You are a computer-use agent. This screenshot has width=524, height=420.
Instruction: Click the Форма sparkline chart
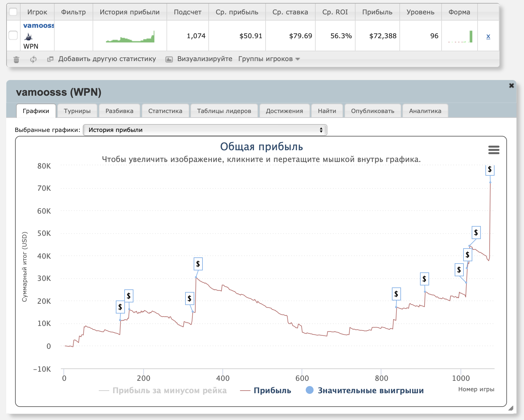tap(460, 37)
